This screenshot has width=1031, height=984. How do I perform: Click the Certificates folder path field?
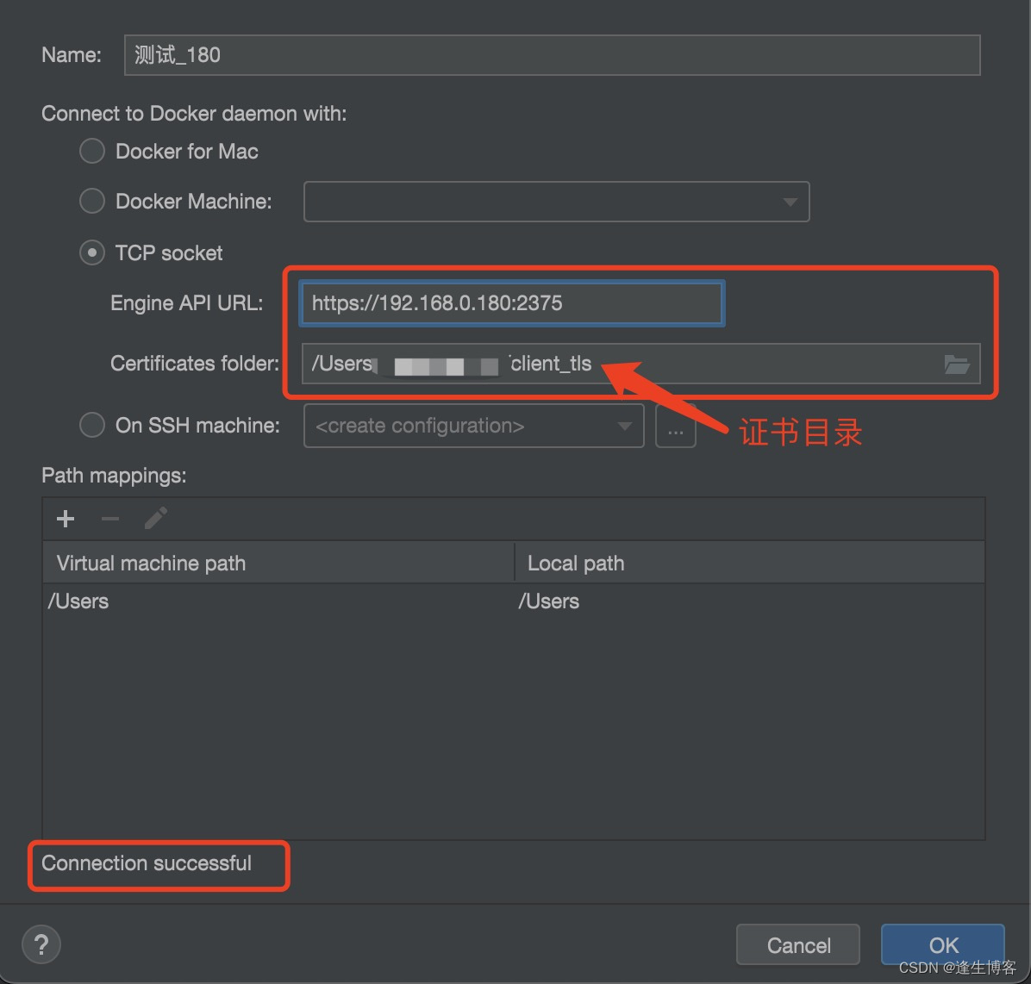pos(603,364)
